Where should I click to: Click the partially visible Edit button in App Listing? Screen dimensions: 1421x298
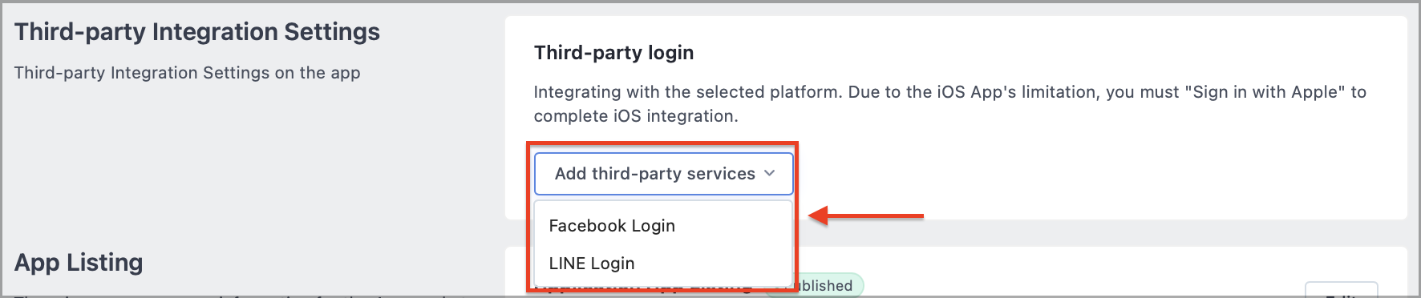pyautogui.click(x=1342, y=290)
